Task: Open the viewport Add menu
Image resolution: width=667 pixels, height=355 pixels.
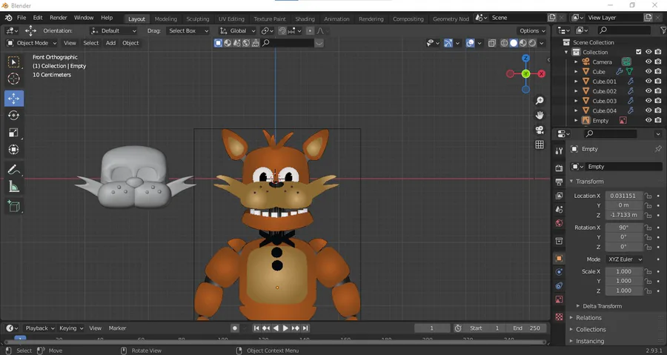Action: click(110, 43)
